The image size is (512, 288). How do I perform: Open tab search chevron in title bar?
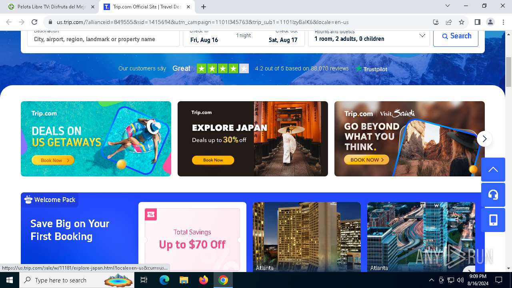pyautogui.click(x=448, y=6)
